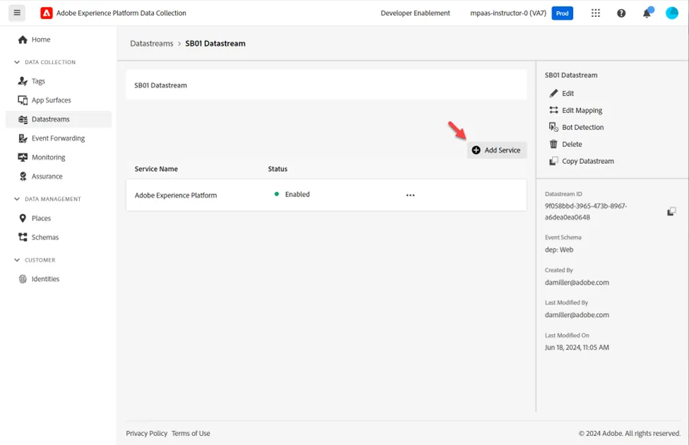Open the app switcher grid
The width and height of the screenshot is (689, 445).
(596, 13)
